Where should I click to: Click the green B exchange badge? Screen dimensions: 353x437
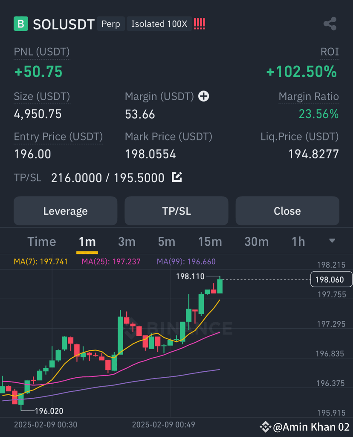click(x=21, y=24)
